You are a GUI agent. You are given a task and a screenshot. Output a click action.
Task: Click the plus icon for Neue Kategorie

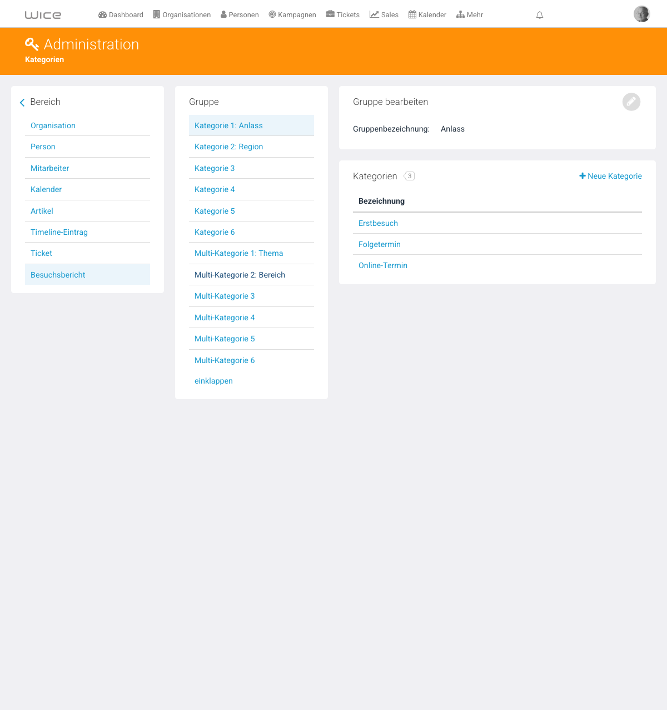coord(583,176)
